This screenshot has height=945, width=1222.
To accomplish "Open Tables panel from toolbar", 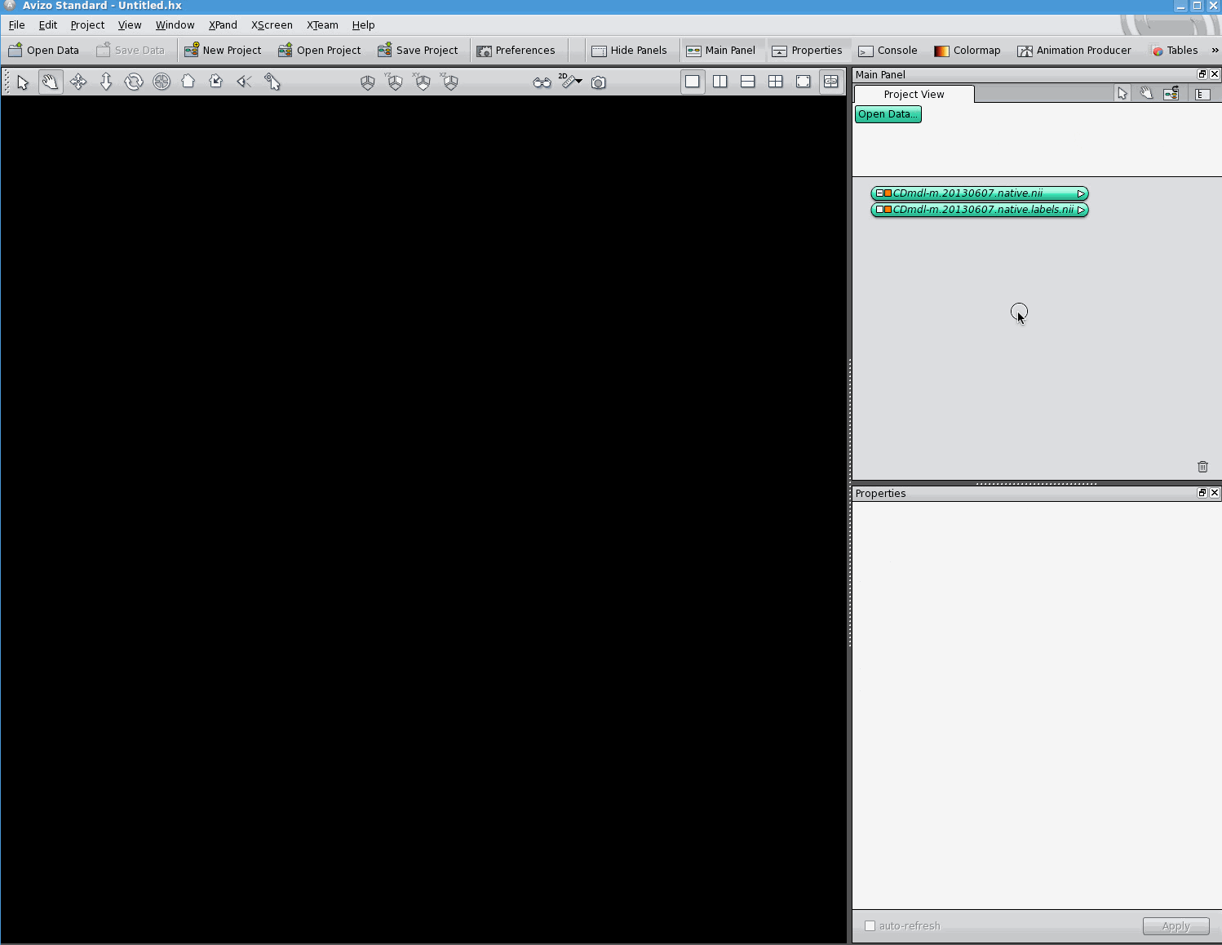I will pyautogui.click(x=1174, y=51).
